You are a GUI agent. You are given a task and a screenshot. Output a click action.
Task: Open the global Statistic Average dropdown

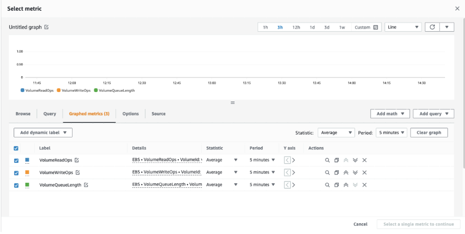click(336, 133)
